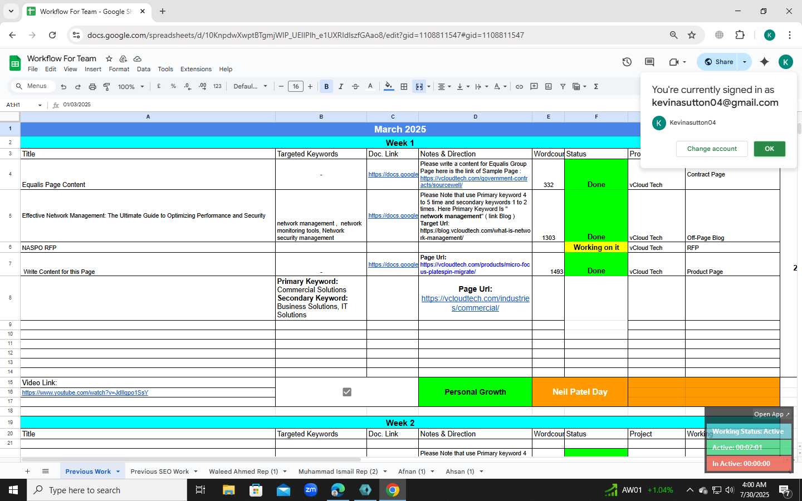Open the docs.google link in row 4
This screenshot has width=802, height=501.
pos(393,174)
